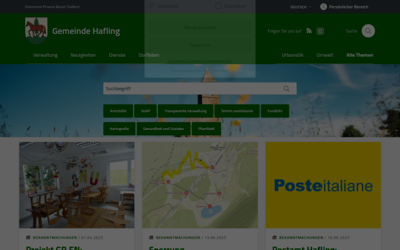This screenshot has width=400, height=250.
Task: Go to the Umwelt topic
Action: (325, 55)
